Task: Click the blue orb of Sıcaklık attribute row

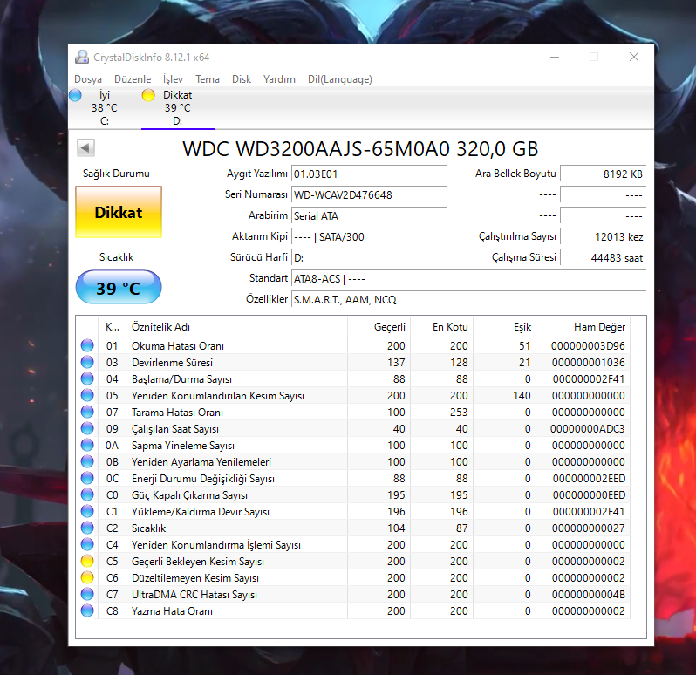Action: [87, 528]
